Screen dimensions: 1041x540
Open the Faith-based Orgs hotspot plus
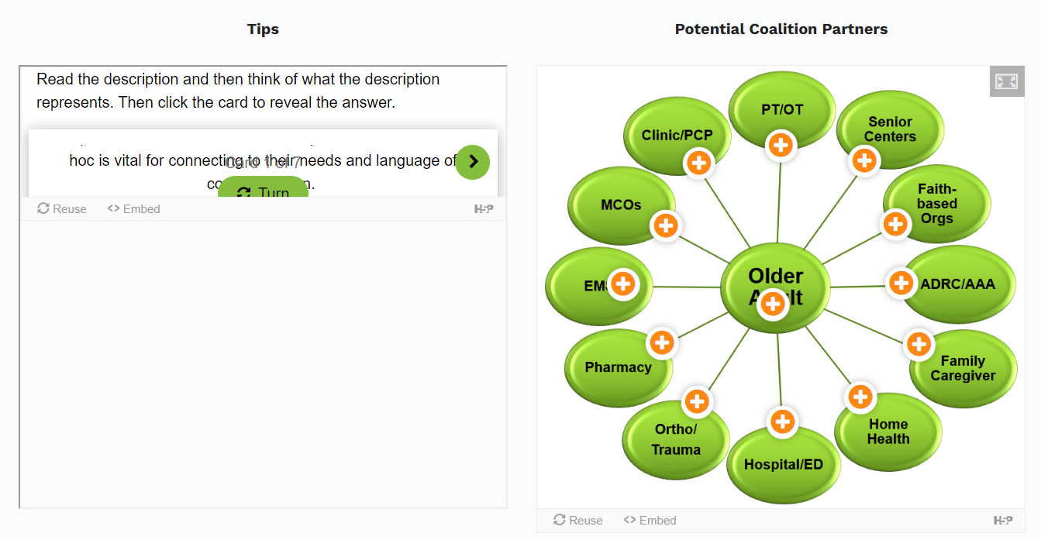[896, 225]
